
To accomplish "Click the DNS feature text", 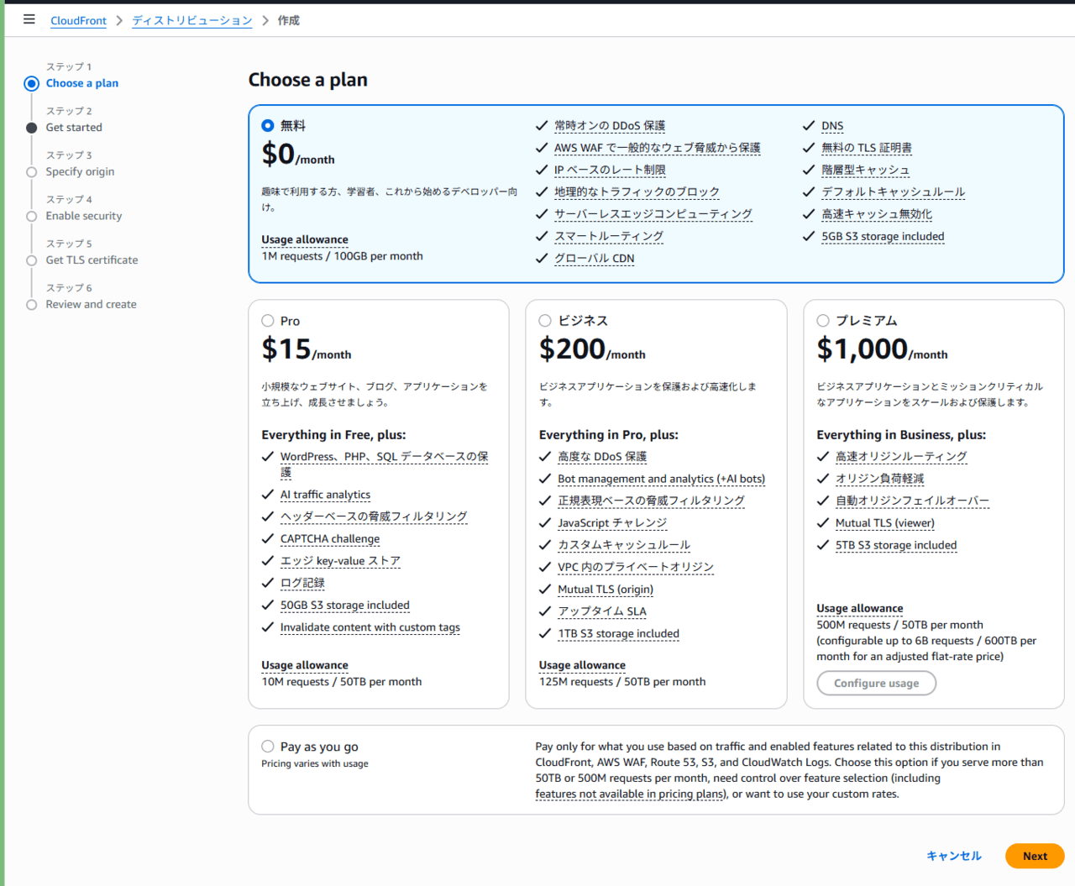I will [x=832, y=126].
